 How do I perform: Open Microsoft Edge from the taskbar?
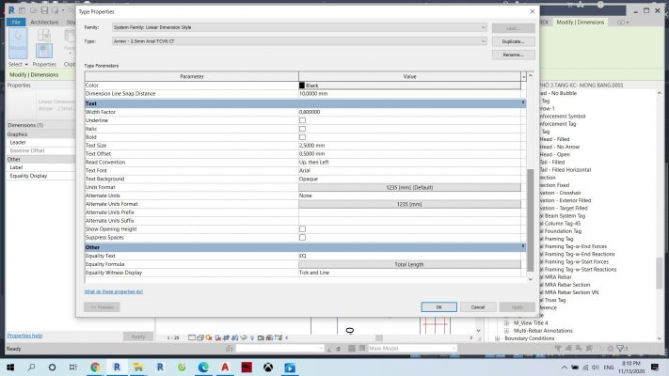click(203, 367)
